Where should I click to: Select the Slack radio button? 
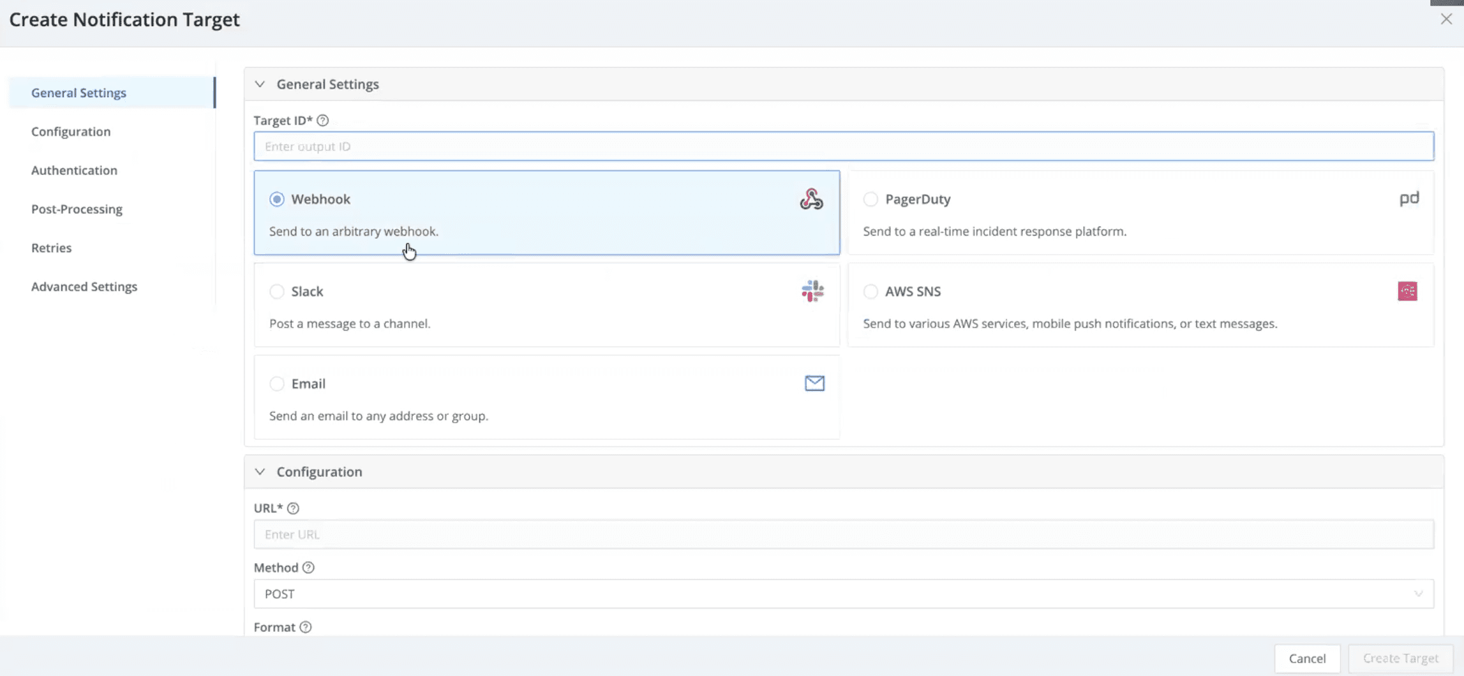click(277, 291)
